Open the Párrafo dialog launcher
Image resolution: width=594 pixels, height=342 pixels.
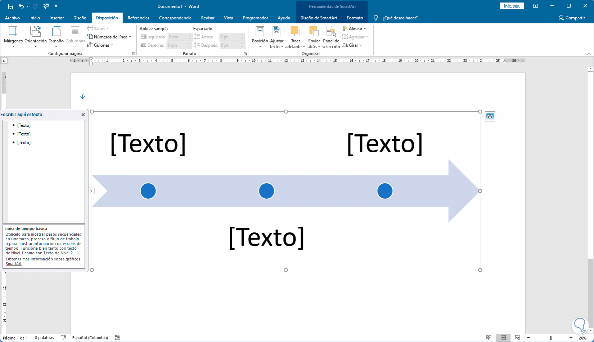245,54
